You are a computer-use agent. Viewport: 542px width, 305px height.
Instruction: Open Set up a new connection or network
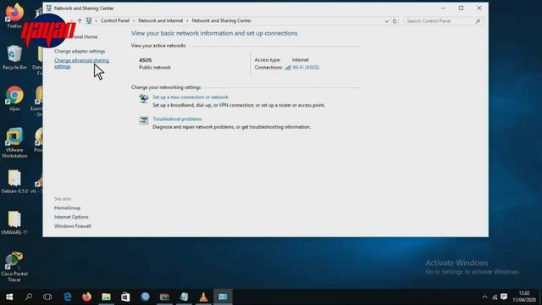pos(190,97)
